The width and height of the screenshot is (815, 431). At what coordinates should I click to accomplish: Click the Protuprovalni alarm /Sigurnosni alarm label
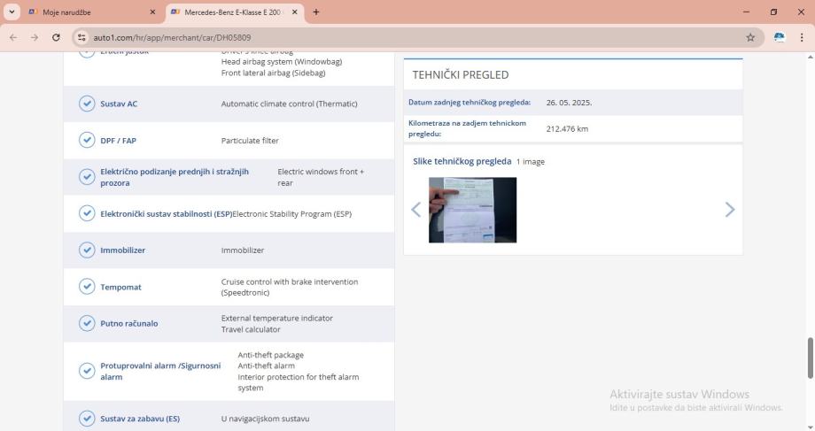160,372
